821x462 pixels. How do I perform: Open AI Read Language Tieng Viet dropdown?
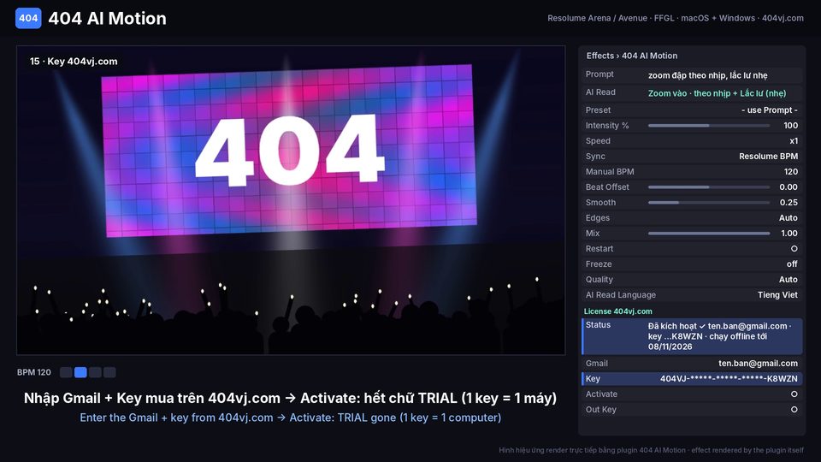[777, 295]
